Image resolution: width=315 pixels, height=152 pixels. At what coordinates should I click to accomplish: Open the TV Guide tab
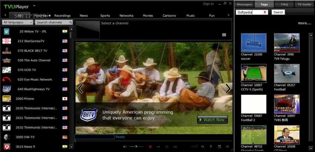[x=304, y=4]
